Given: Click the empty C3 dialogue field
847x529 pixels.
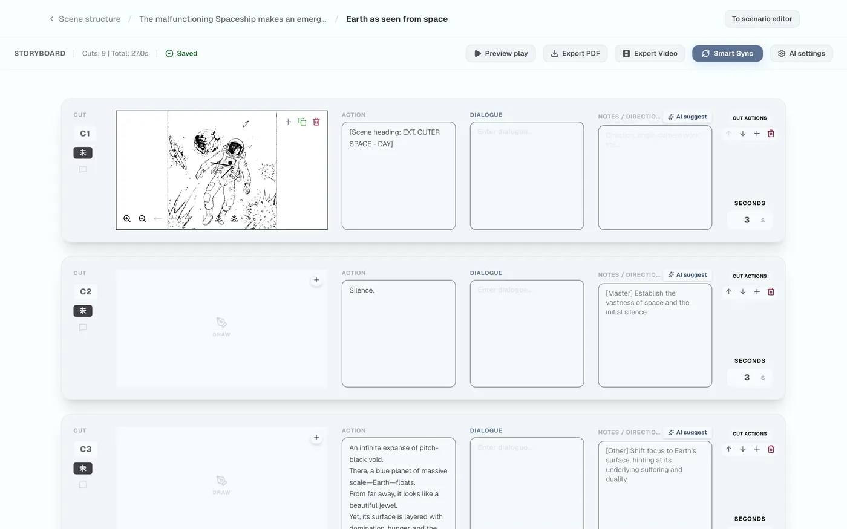Looking at the screenshot, I should (527, 483).
